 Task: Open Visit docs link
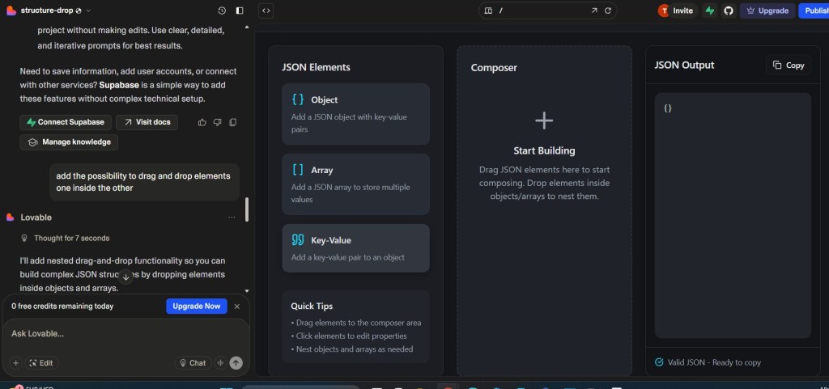[x=147, y=122]
